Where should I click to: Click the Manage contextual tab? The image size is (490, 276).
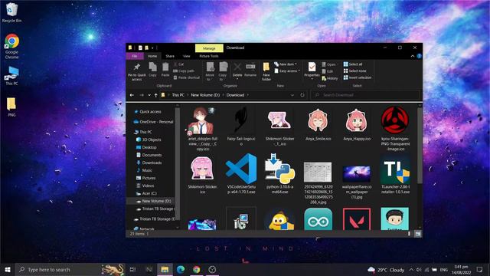point(209,48)
